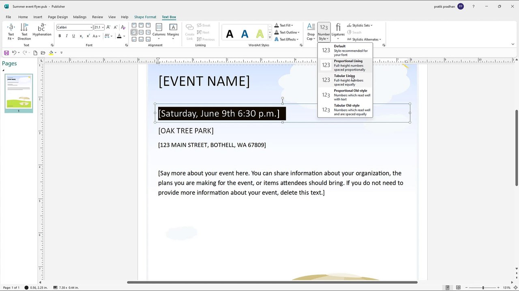The image size is (519, 291).
Task: Switch to the Mailings tab
Action: pos(79,17)
